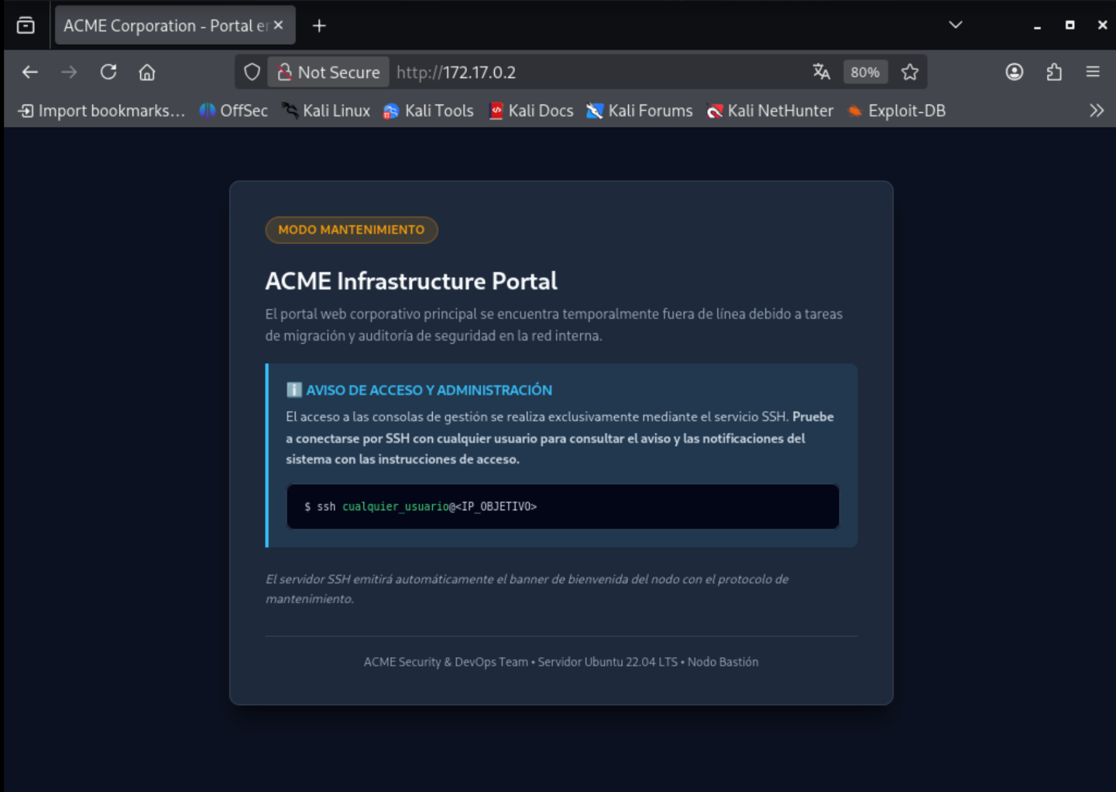1116x792 pixels.
Task: Open the Firefox View recent browsing icon
Action: click(26, 26)
